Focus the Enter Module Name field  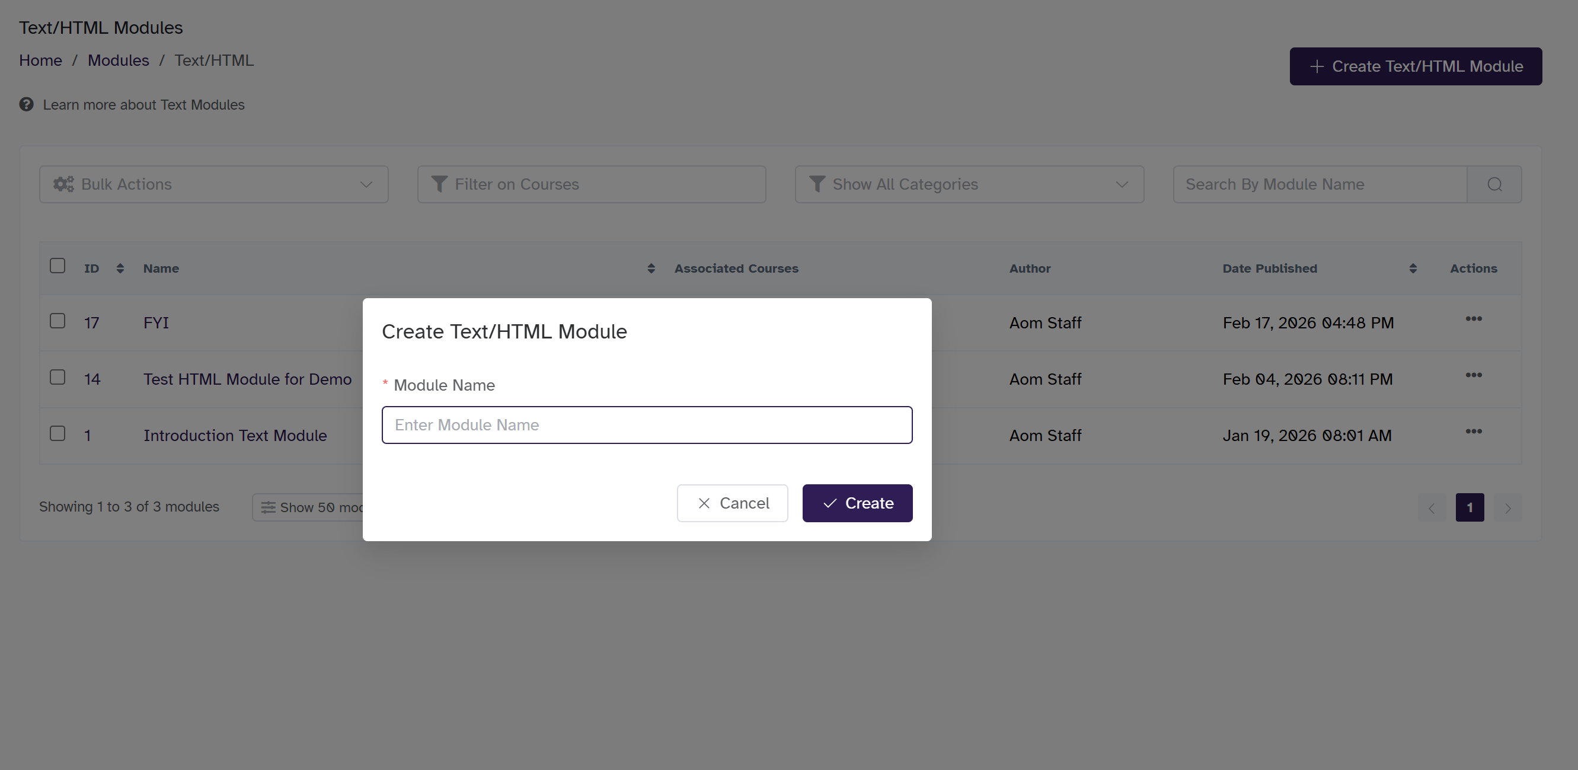point(647,425)
